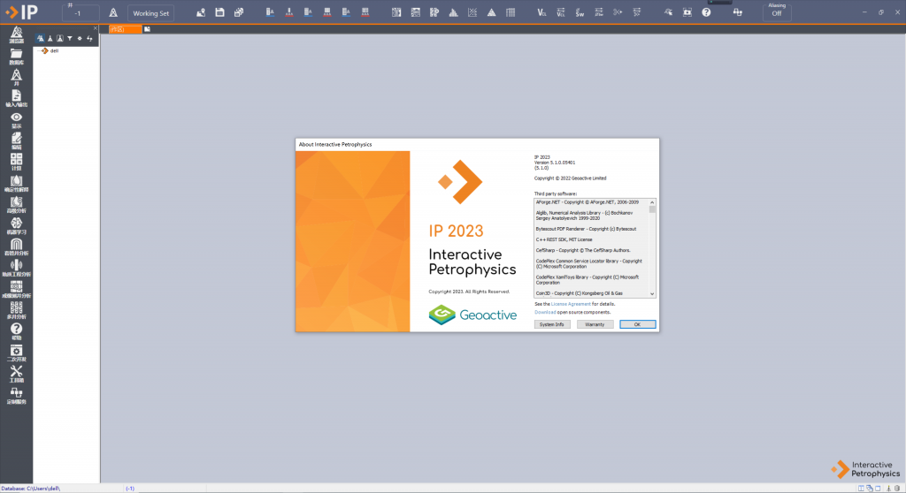Open the 高级分析 advanced analysis module

click(16, 204)
